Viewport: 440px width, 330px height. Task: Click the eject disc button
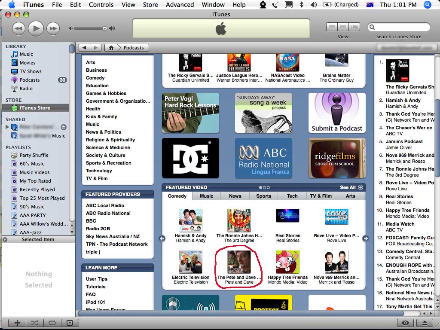(424, 323)
